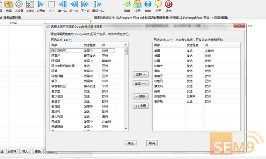Select 阿塞拜疆 row in available sites
Screen dimensions: 266x159
click(82, 76)
